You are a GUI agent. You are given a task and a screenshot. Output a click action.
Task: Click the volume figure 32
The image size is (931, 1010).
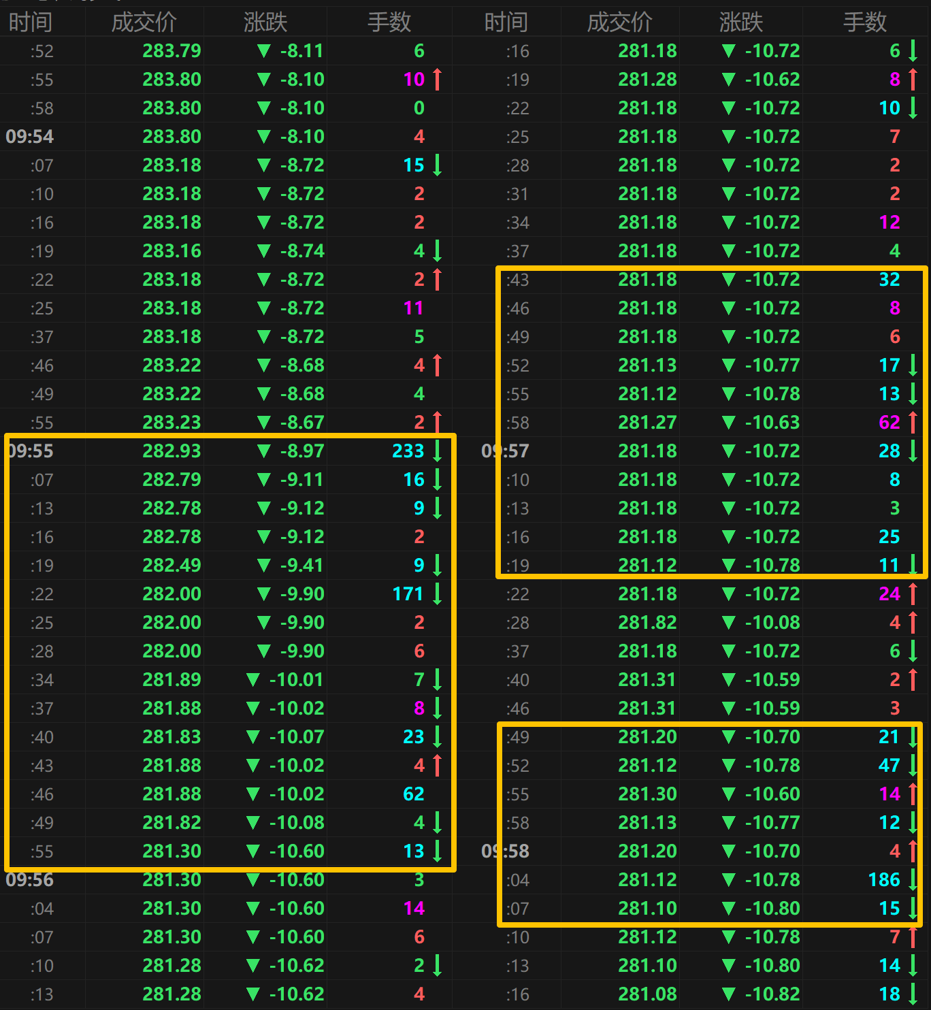889,279
